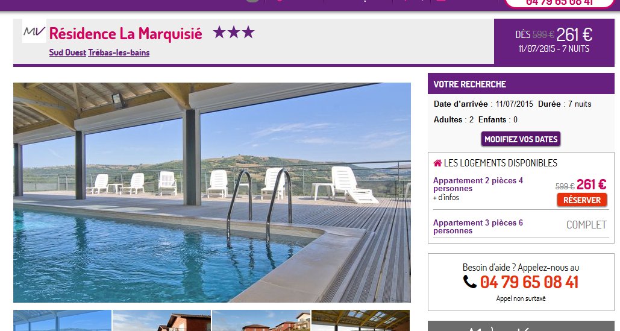Click the three-star rating icons
Screen dimensions: 620x331
pyautogui.click(x=234, y=33)
